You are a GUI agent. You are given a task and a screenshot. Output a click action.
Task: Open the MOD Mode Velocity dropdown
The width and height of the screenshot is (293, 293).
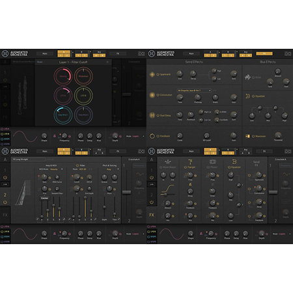click(57, 169)
